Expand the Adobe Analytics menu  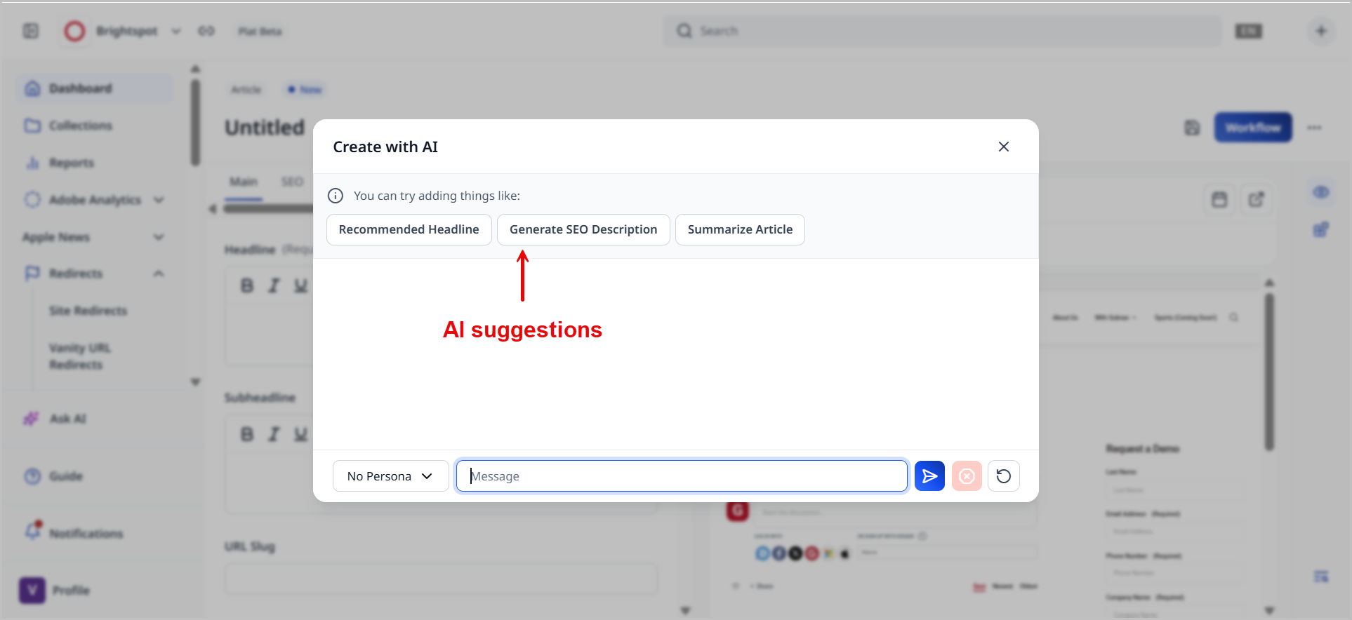159,200
